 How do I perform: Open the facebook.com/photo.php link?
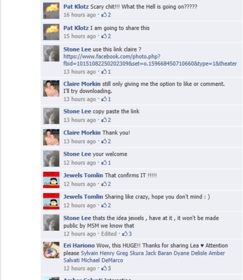coord(150,60)
